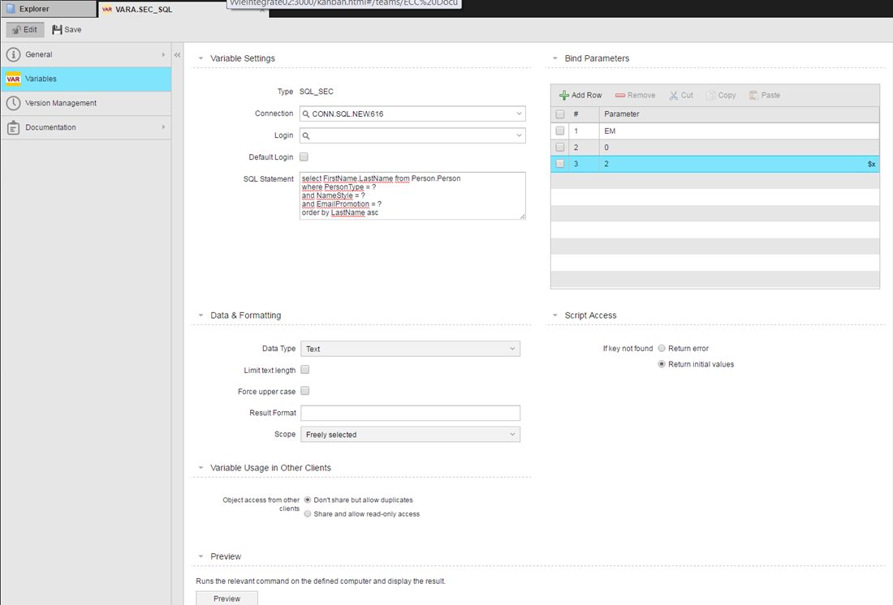Open Documentation section in sidebar
The image size is (893, 605).
pyautogui.click(x=86, y=127)
